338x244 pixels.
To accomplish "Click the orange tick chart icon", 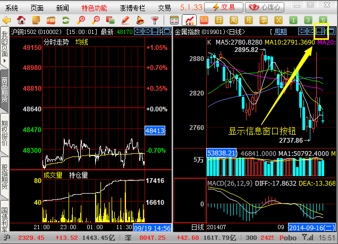I will click(204, 20).
